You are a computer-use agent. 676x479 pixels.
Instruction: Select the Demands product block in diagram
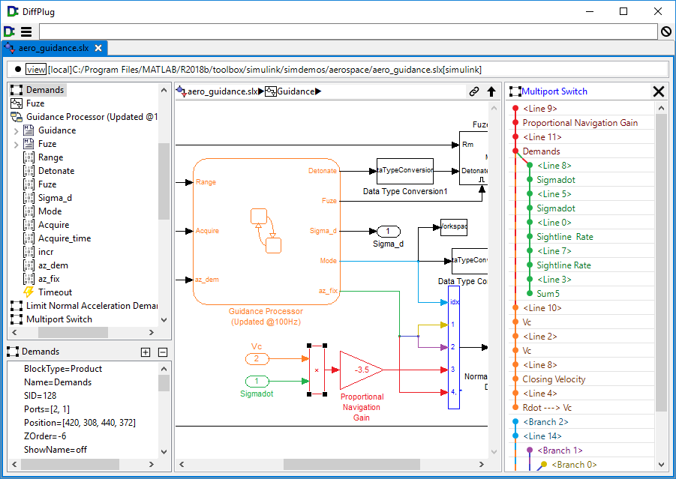(317, 370)
